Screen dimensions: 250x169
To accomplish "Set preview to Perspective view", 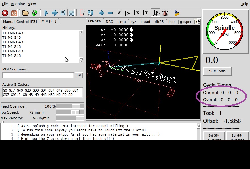I will click(156, 13).
